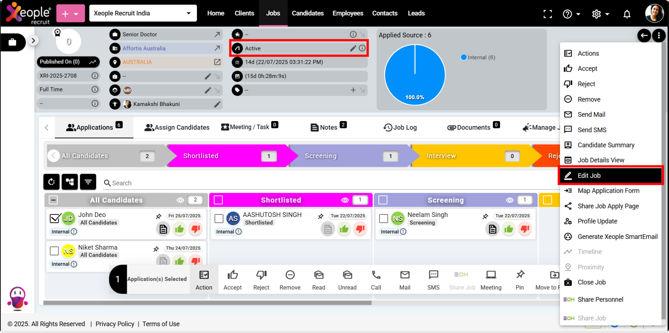Thumbs down AASHUTOSH SINGH's application

[360, 229]
